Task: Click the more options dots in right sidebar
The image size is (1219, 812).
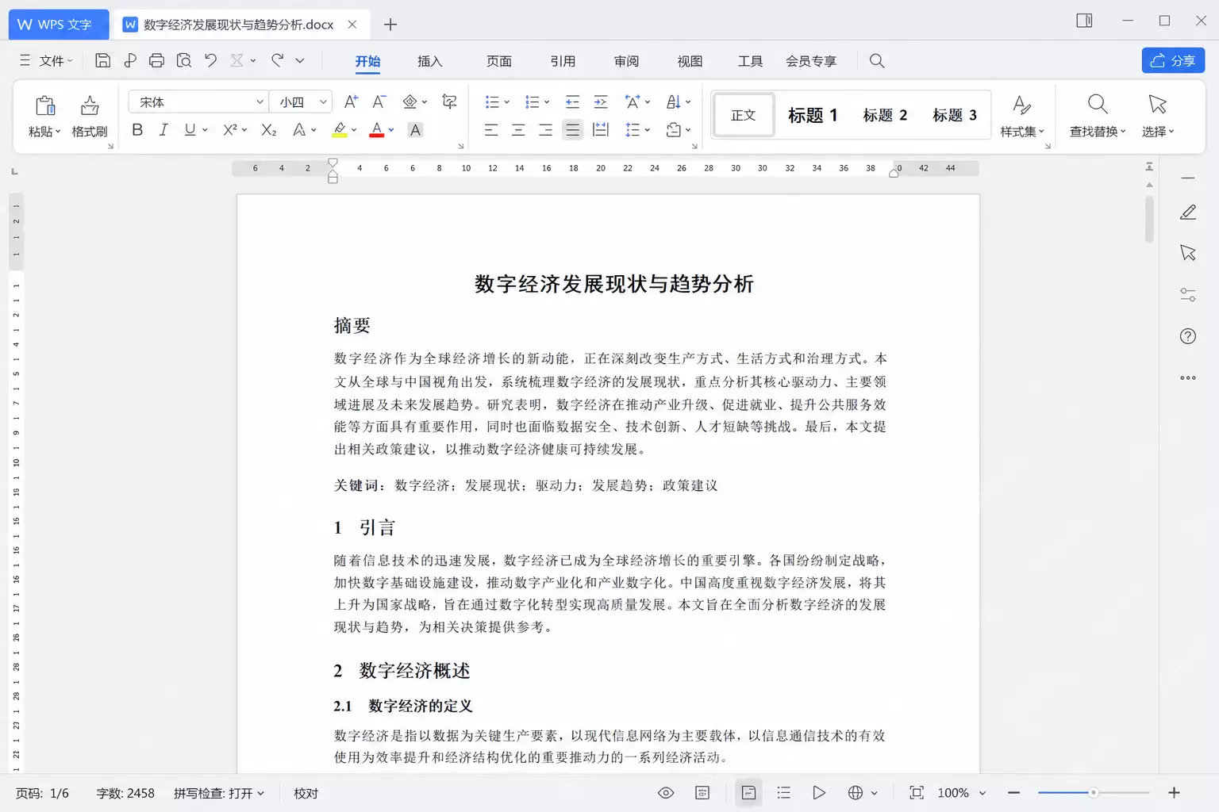Action: (x=1188, y=377)
